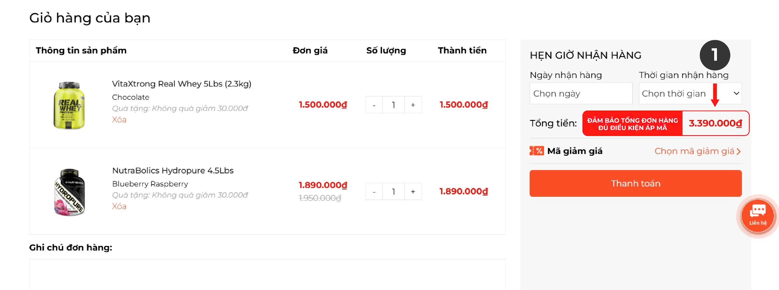
Task: Open the Liên hệ chat bubble icon
Action: pyautogui.click(x=757, y=216)
